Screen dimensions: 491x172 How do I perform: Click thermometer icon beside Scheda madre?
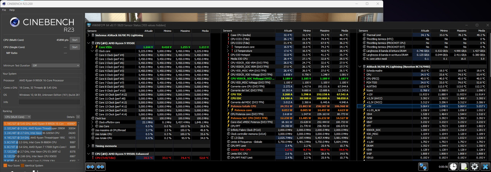[x=364, y=70]
